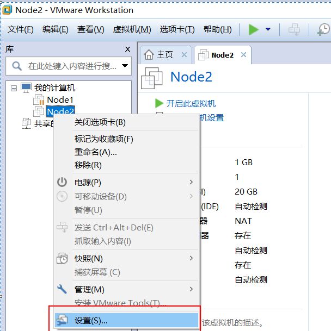Image resolution: width=331 pixels, height=331 pixels.
Task: Click the home icon on 主页 tab
Action: pyautogui.click(x=149, y=54)
